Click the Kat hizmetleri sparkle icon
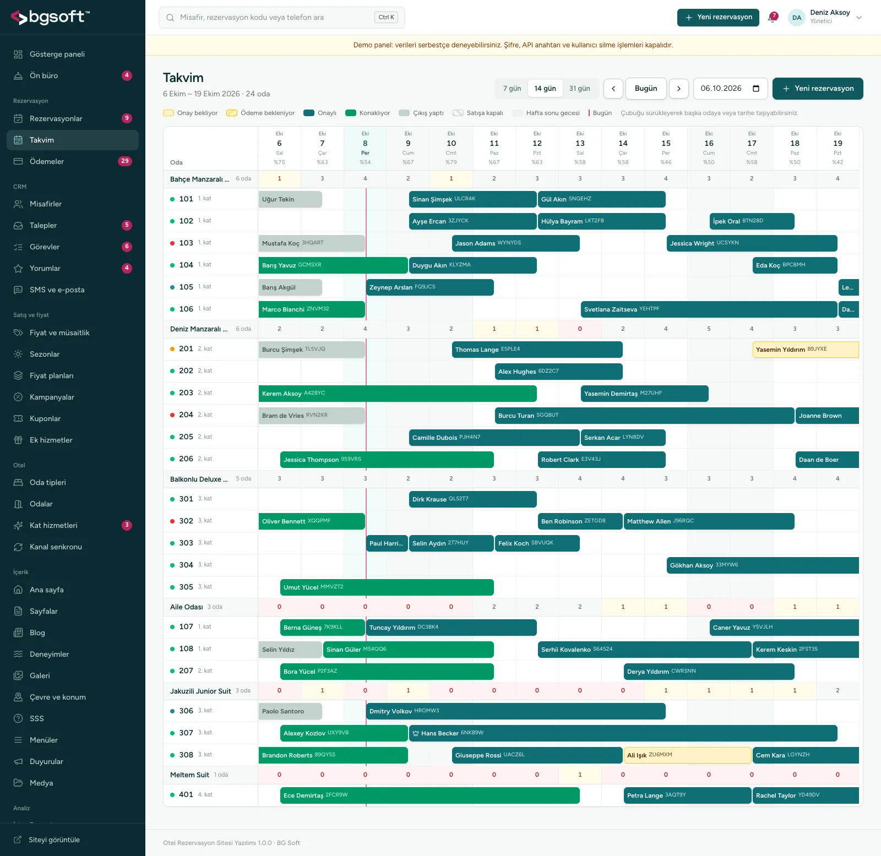This screenshot has height=856, width=881. (x=18, y=525)
